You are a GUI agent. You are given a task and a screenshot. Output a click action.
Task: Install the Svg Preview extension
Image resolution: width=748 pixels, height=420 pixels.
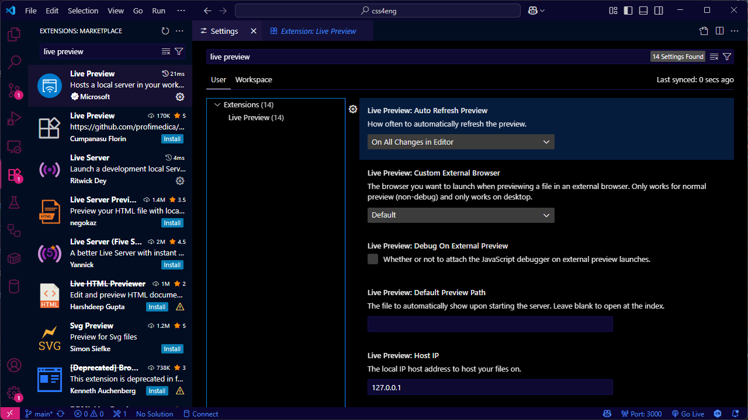[x=172, y=348]
